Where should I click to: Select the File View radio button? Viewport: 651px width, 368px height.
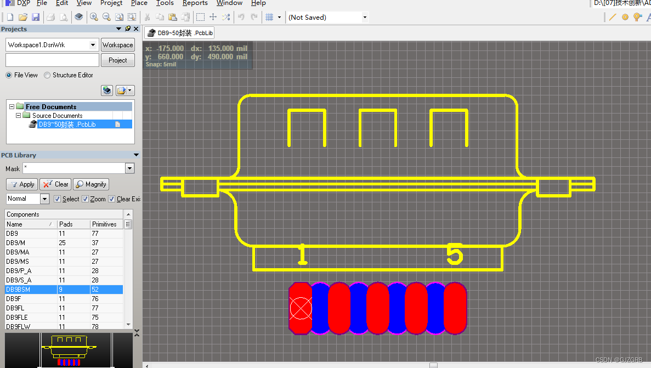point(9,75)
